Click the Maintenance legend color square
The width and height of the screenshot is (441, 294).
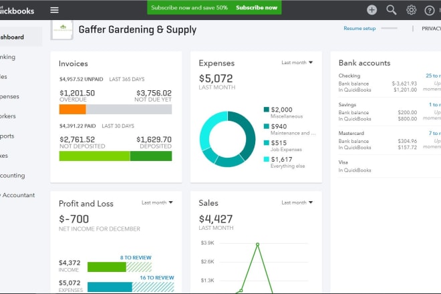coord(267,126)
